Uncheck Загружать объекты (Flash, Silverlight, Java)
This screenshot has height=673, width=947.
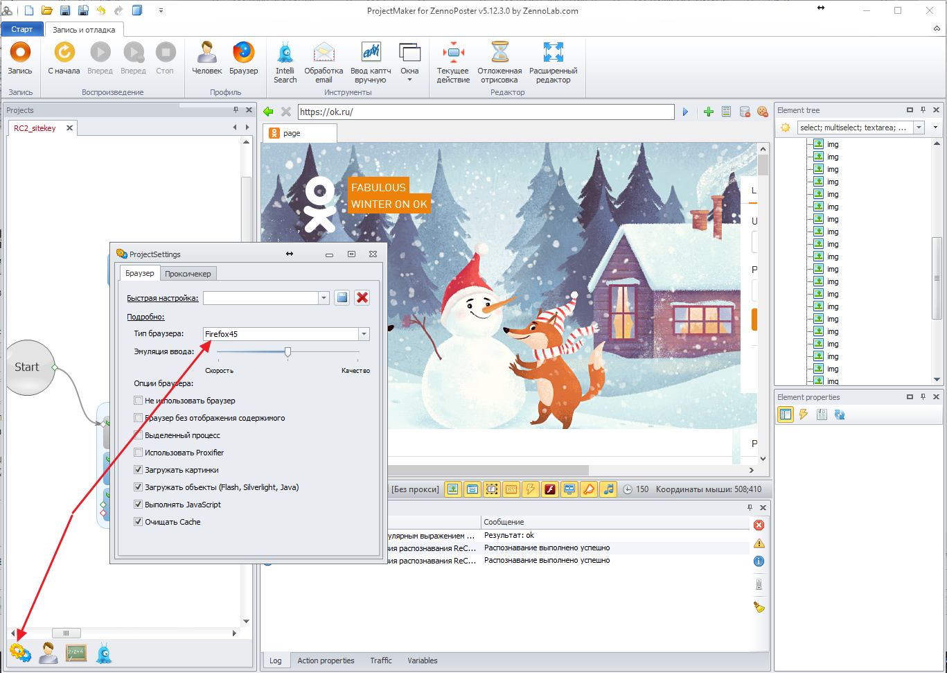139,487
